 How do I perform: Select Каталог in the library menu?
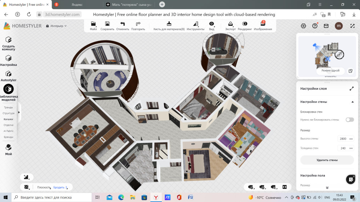click(8, 119)
